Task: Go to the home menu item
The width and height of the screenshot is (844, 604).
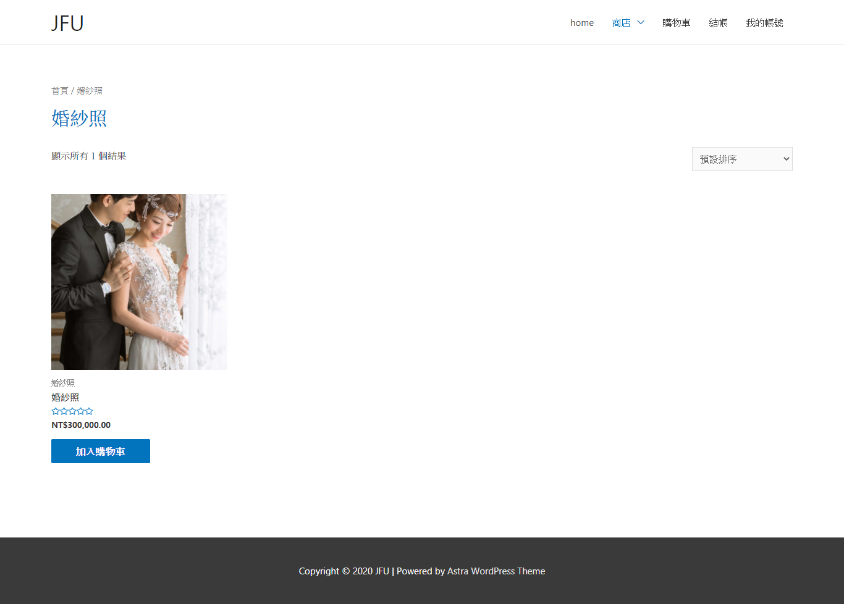Action: coord(581,23)
